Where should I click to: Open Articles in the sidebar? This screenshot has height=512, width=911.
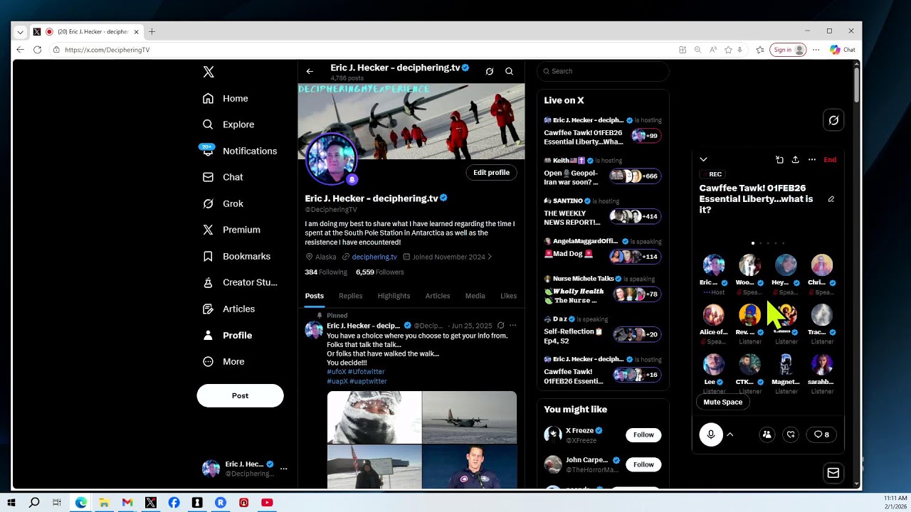pyautogui.click(x=228, y=309)
